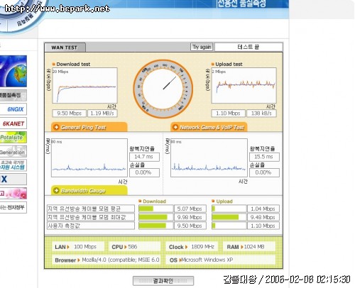Screen dimensions: 355x288
Task: Open the Bandwidth Gauge section
Action: click(x=89, y=190)
